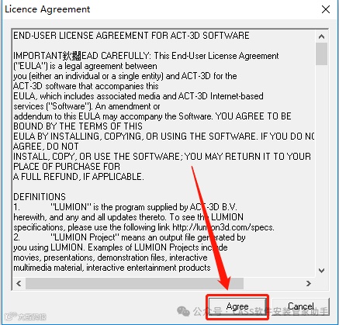Click the horizontal scrollbar left arrow
Screen dimensions: 339x325
[19, 283]
